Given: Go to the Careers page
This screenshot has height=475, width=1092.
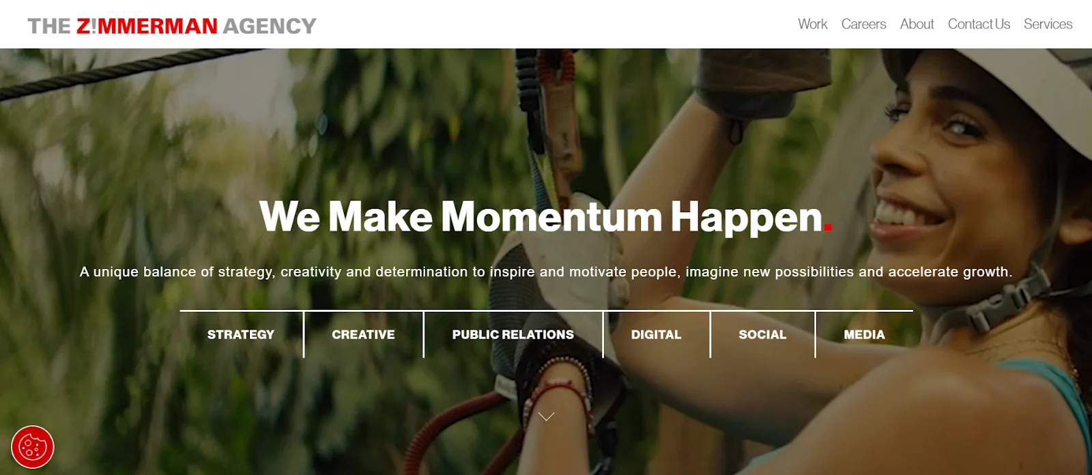Looking at the screenshot, I should click(x=863, y=24).
